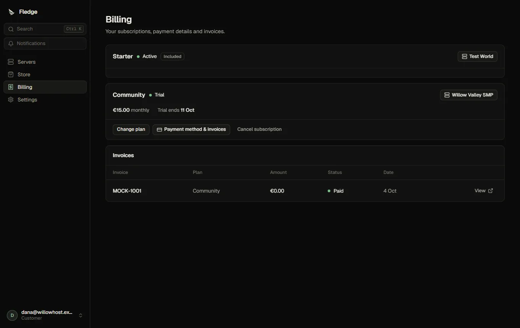The width and height of the screenshot is (520, 328).
Task: Click Cancel subscription link
Action: click(x=259, y=129)
